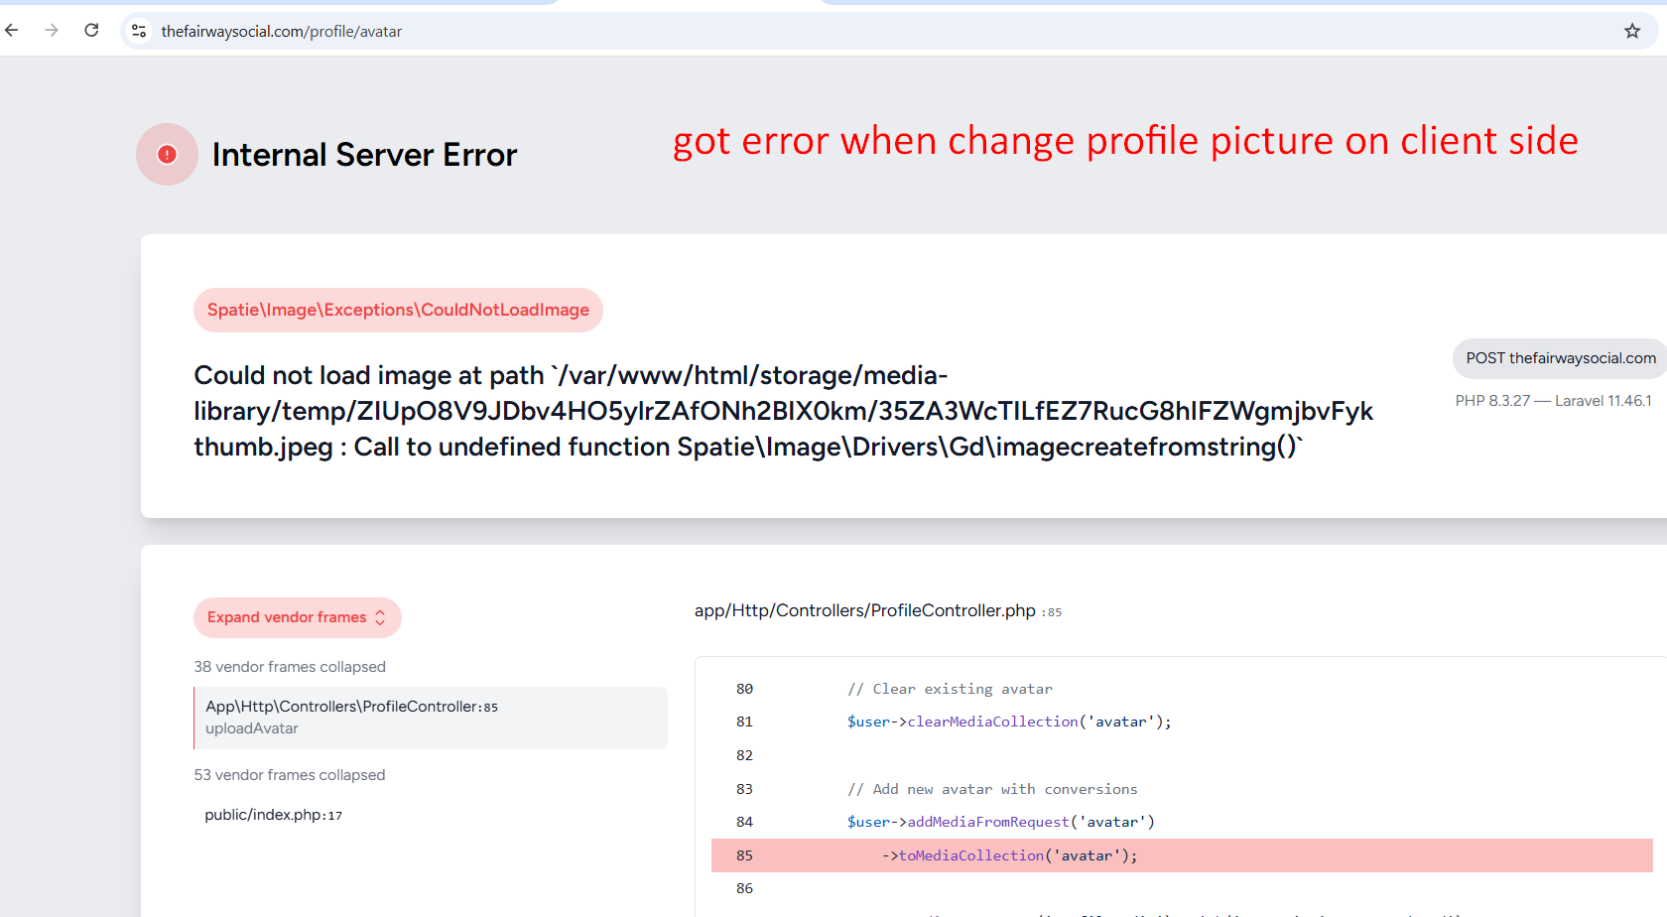Screen dimensions: 1667x917
Task: Click the up-down chevron in Expand vendor frames
Action: click(380, 617)
